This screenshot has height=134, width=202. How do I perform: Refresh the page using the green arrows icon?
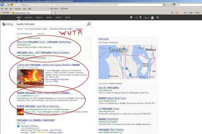point(167,5)
